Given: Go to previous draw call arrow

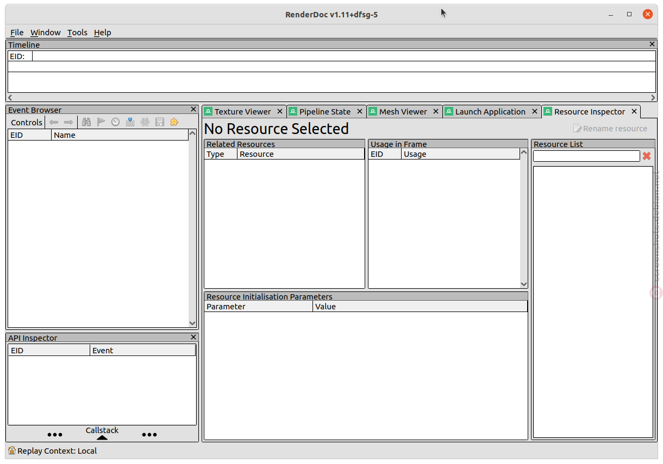Looking at the screenshot, I should tap(54, 122).
